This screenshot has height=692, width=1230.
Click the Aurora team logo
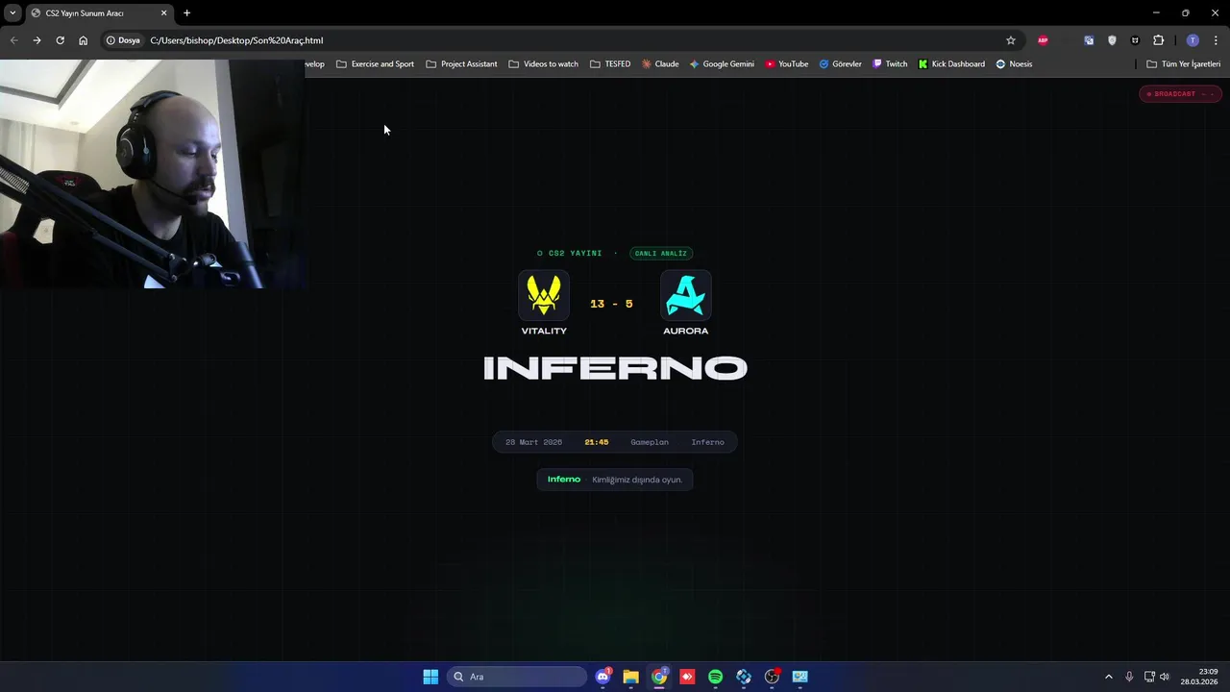(686, 296)
